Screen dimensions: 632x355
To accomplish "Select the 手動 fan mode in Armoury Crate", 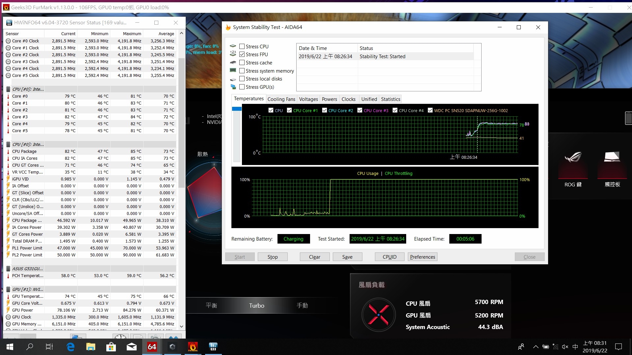I will coord(302,305).
